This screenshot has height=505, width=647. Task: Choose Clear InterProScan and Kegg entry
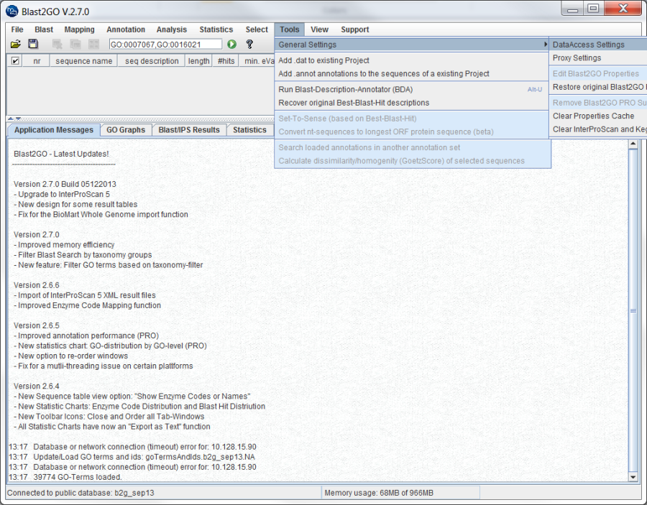coord(598,129)
